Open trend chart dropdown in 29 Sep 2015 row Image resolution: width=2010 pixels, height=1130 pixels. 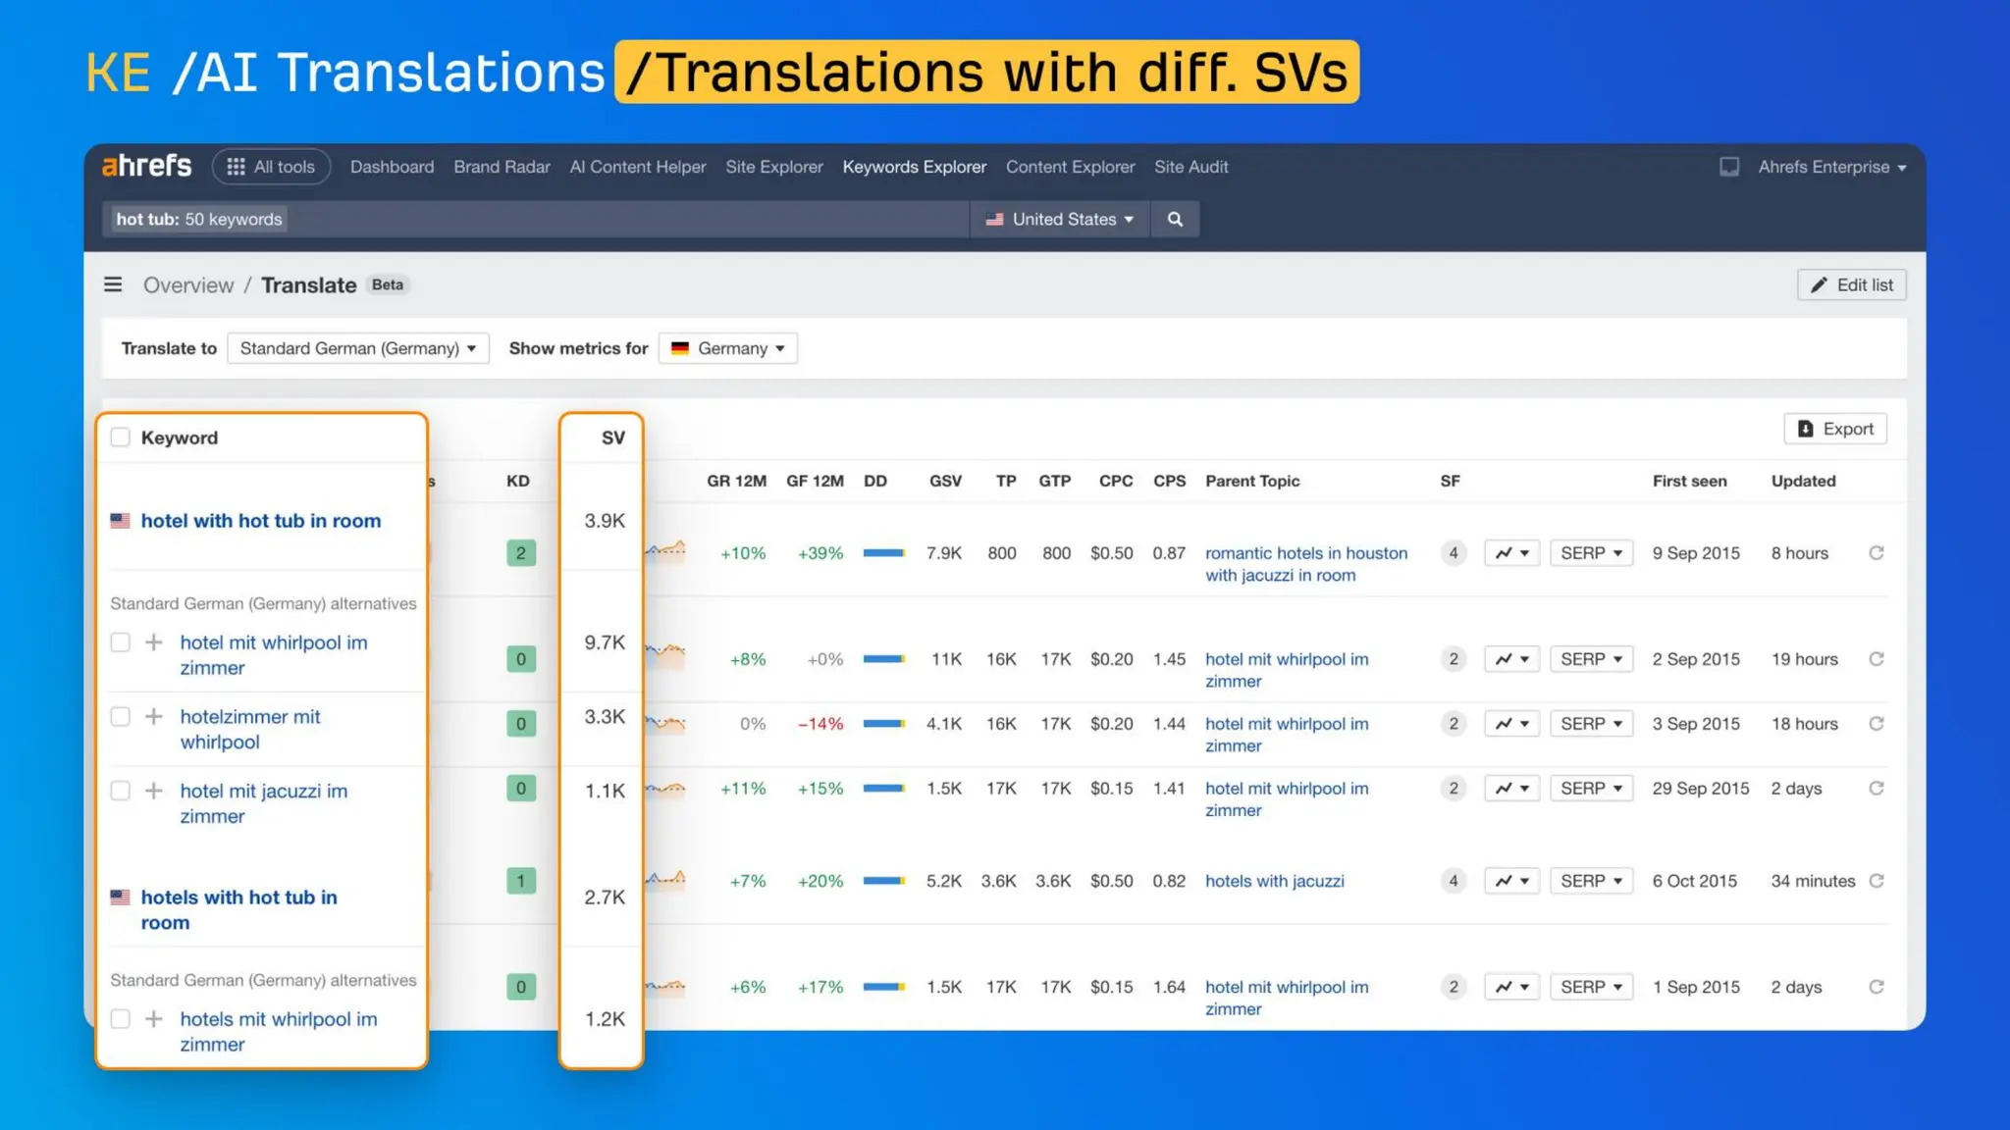(x=1512, y=789)
